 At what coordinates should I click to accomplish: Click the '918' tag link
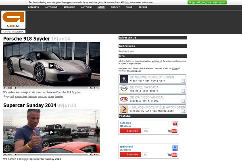12,97
